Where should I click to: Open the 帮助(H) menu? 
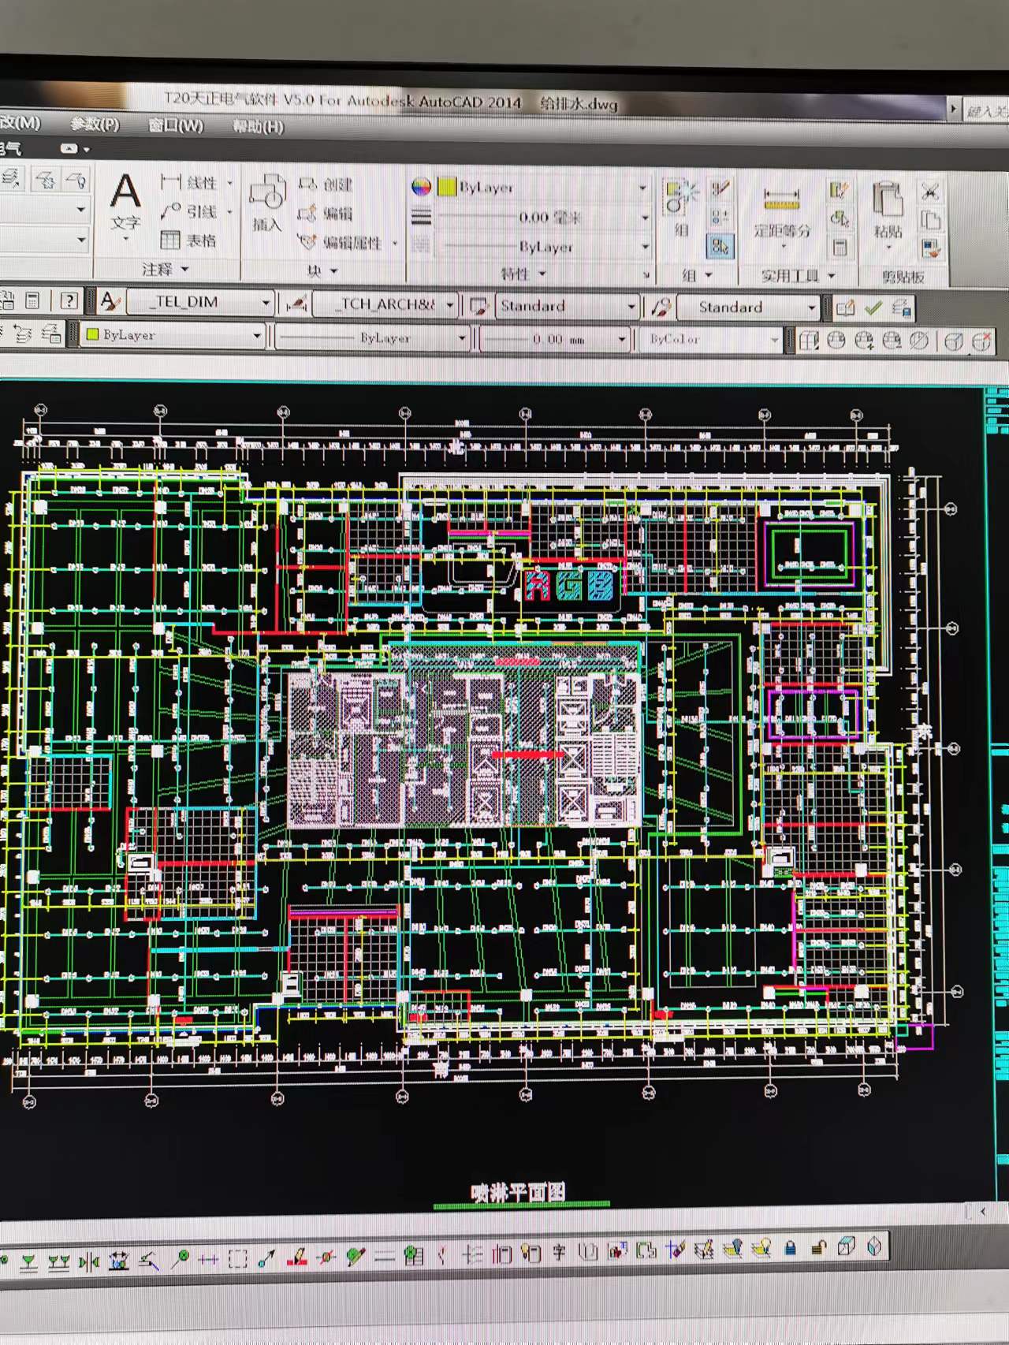[x=258, y=126]
